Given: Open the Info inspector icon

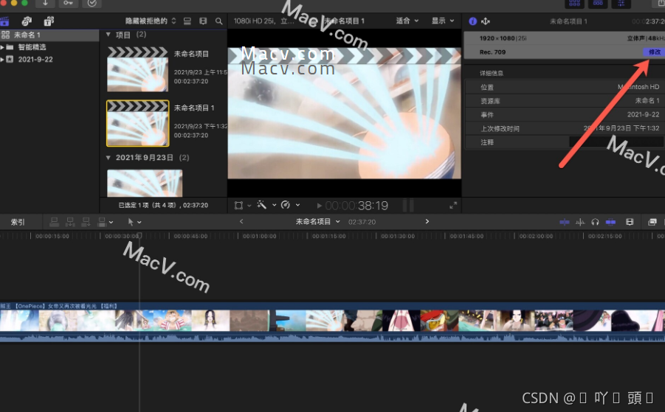Looking at the screenshot, I should coord(473,21).
